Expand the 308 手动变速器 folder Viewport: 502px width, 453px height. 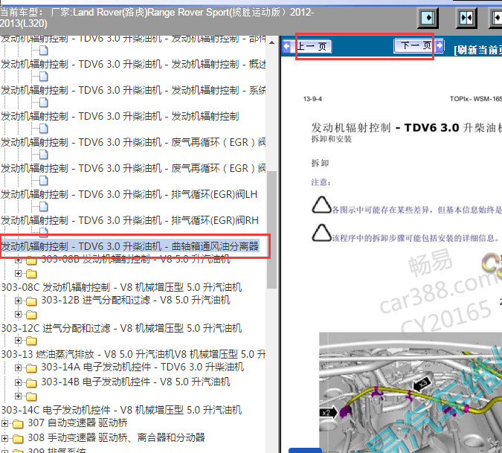[x=4, y=438]
